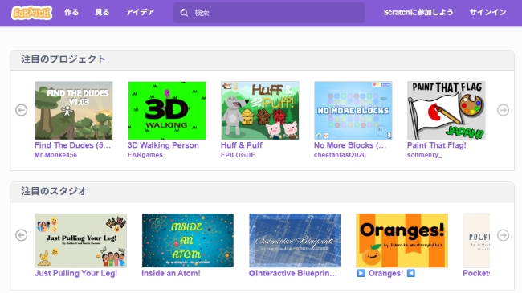Open Paint That Flag project thumbnail
This screenshot has height=293, width=522.
point(447,111)
